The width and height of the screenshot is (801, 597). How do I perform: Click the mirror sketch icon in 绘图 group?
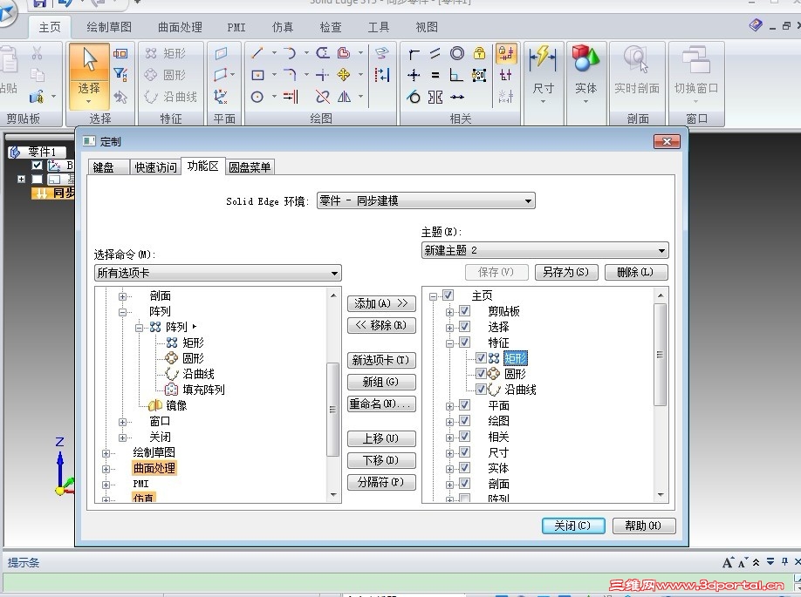344,97
